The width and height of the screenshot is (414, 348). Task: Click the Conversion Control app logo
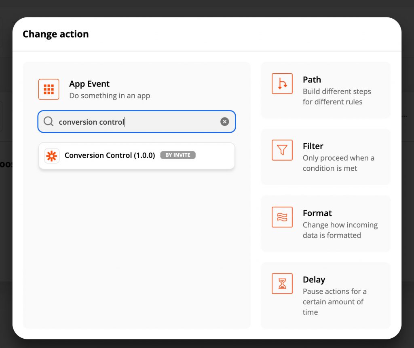point(52,156)
